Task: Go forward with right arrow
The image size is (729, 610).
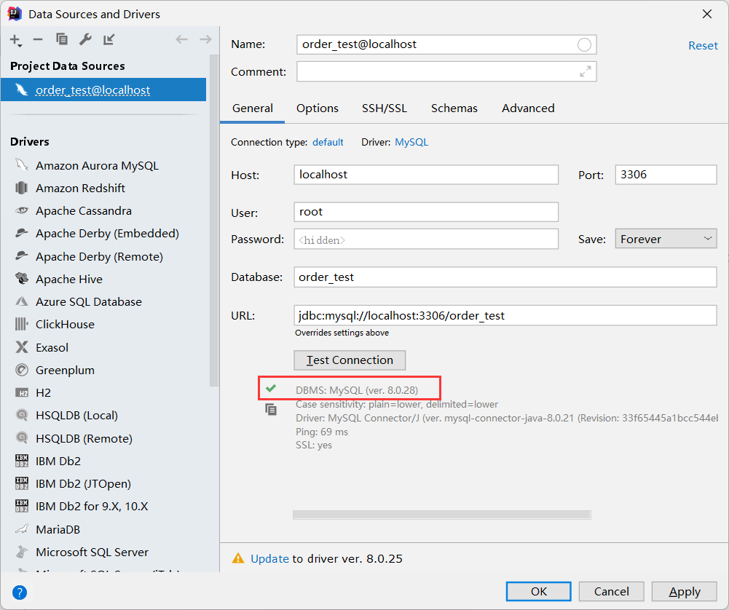Action: pos(205,39)
